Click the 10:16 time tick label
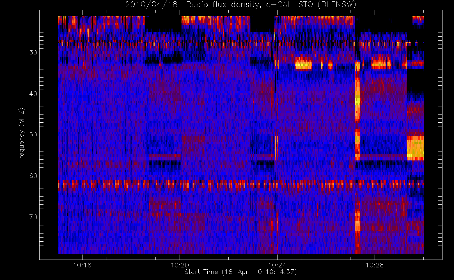This screenshot has width=454, height=280. pyautogui.click(x=82, y=265)
